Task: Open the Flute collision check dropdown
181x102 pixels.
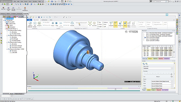Action: click(162, 81)
